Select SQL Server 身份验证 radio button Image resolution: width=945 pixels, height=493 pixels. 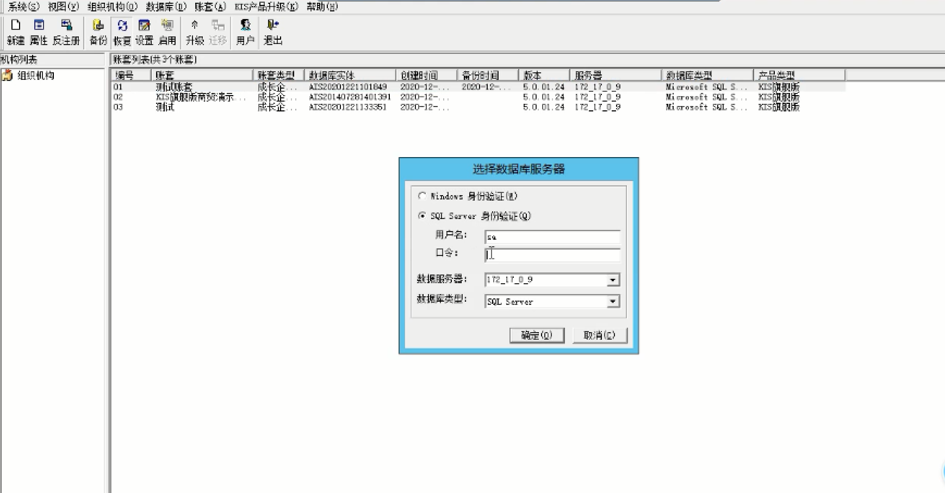pos(422,216)
